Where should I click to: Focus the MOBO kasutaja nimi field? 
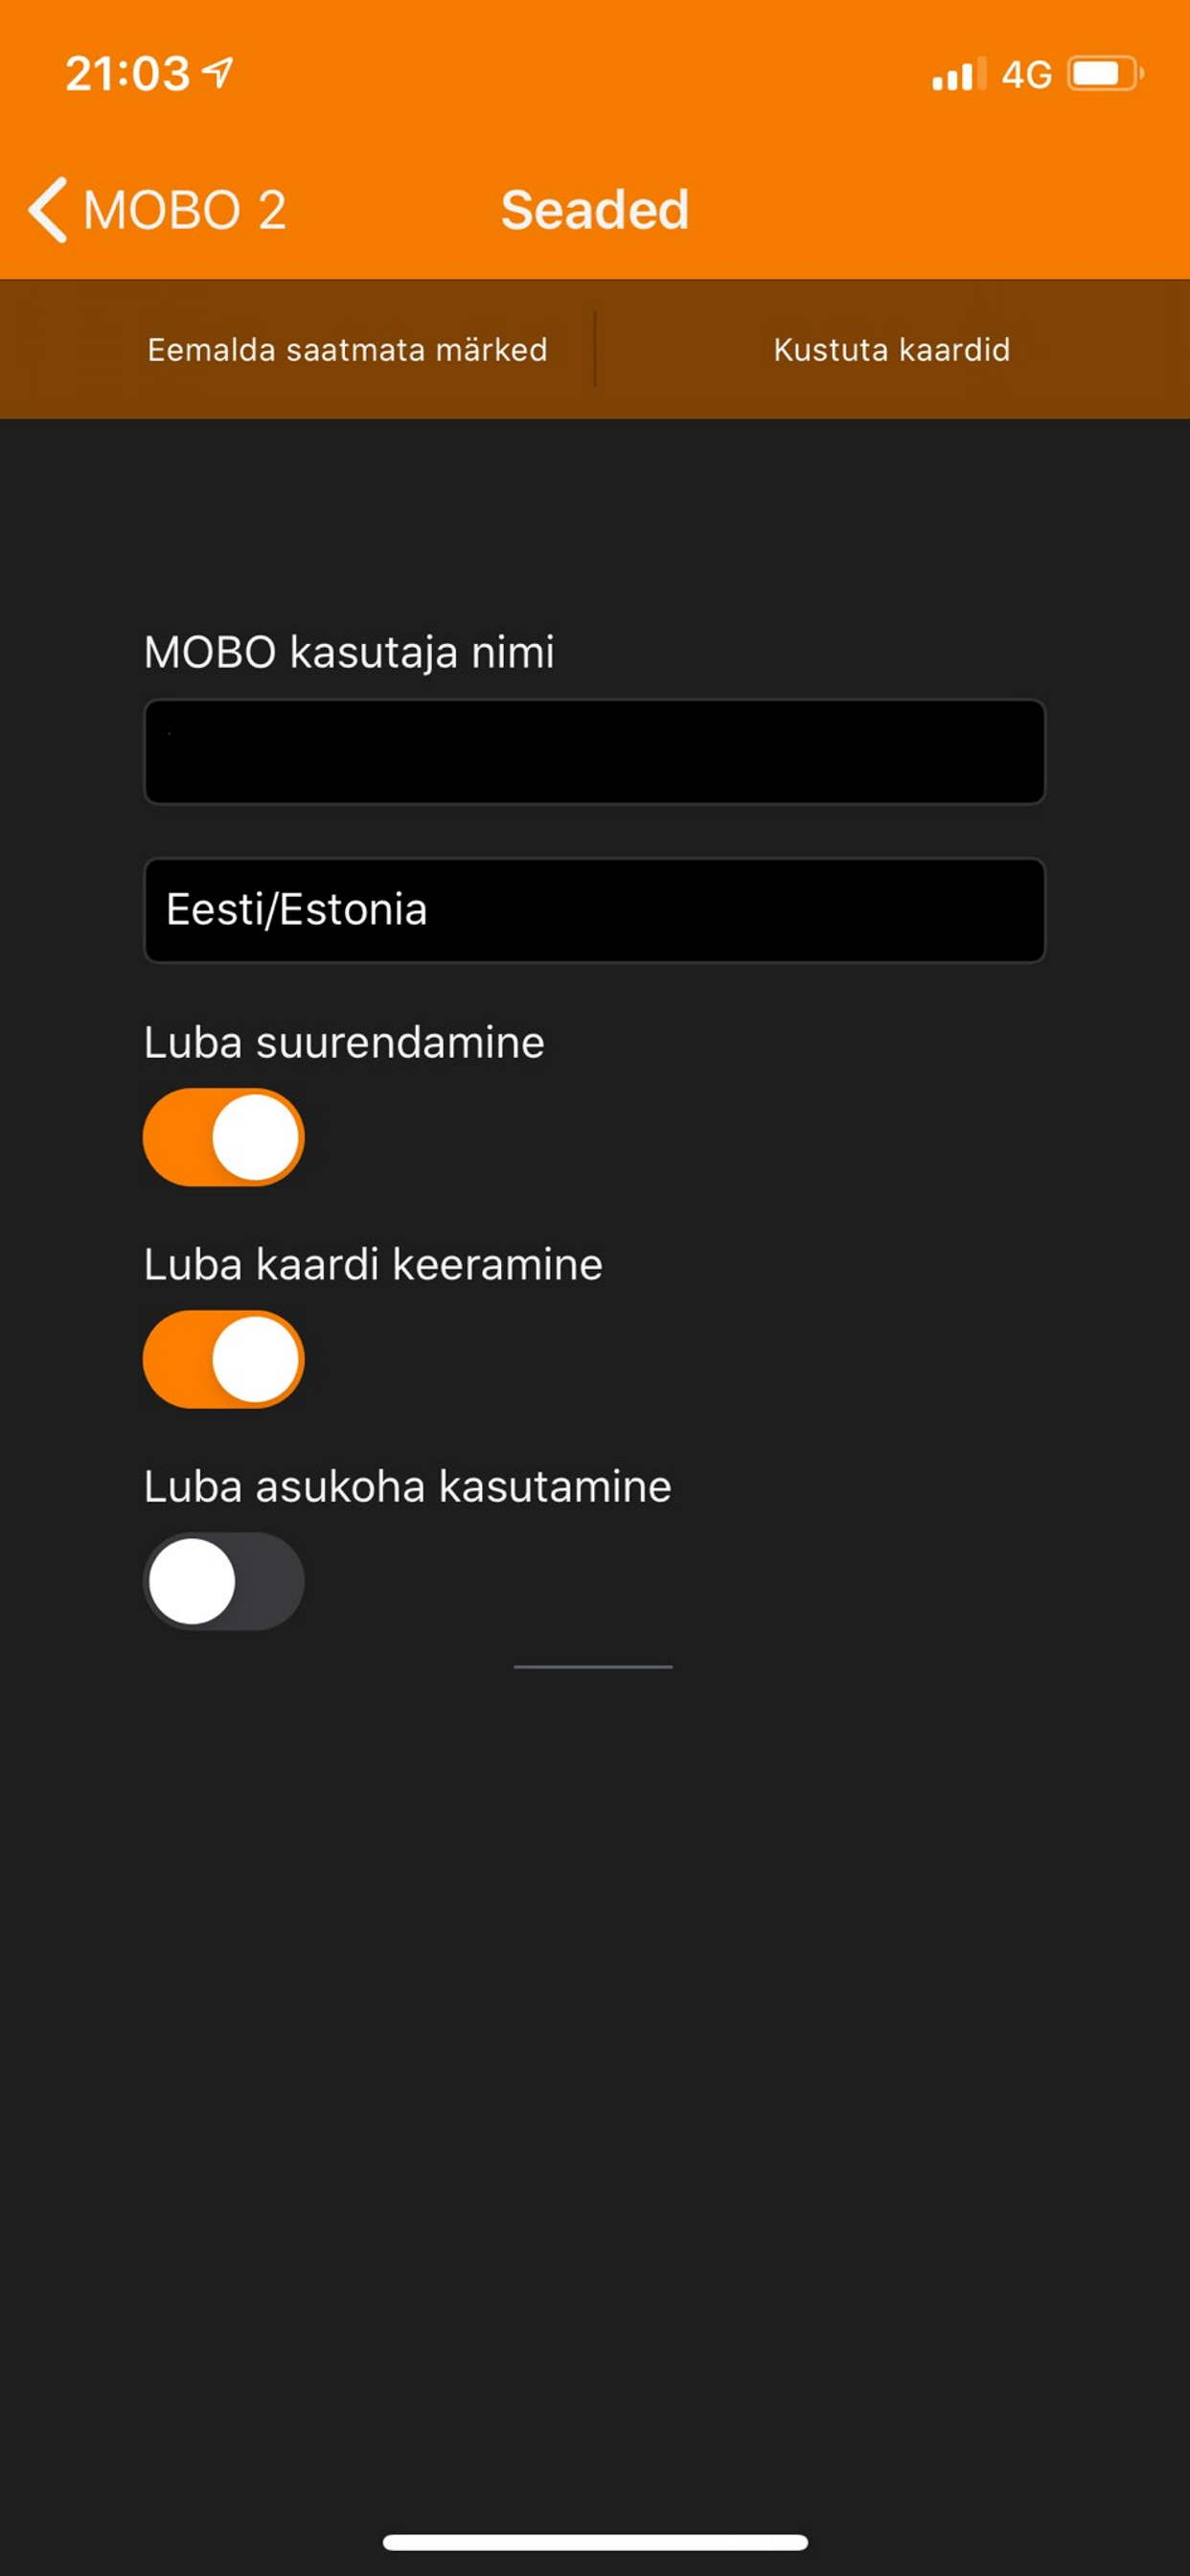(595, 751)
